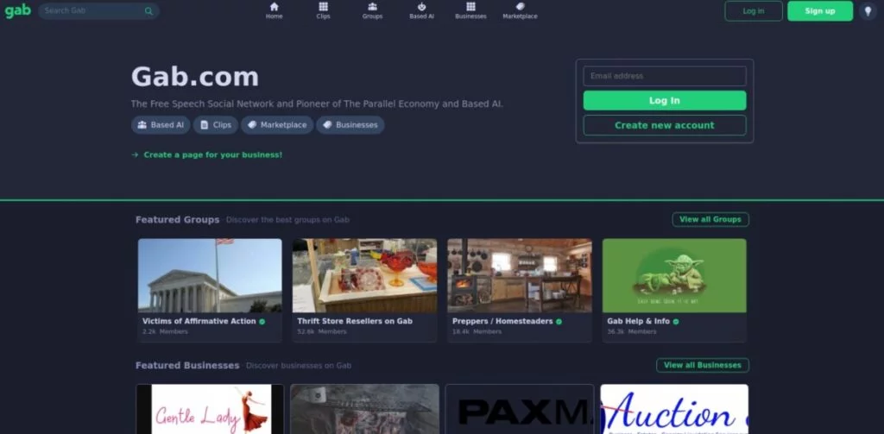Click Gab Help & Info title text

[638, 321]
